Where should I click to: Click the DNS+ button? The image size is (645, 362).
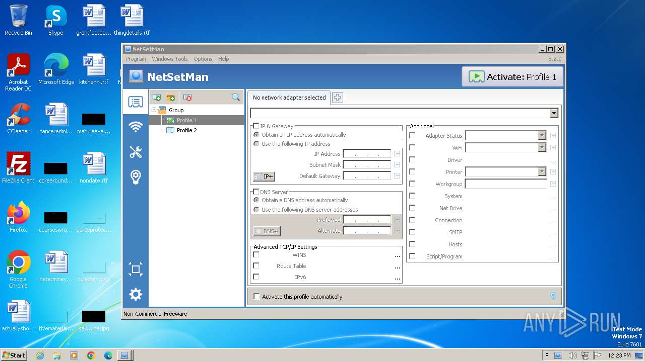click(x=266, y=231)
